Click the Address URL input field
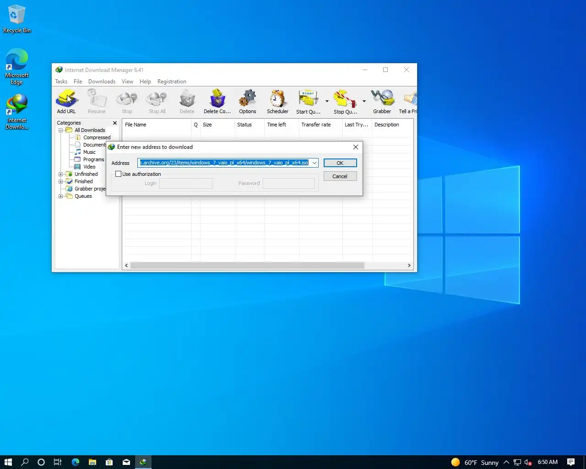586x469 pixels. pos(224,163)
